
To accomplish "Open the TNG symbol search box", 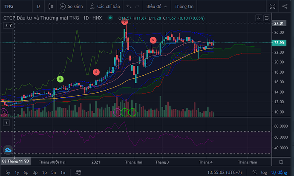I will tap(9, 6).
